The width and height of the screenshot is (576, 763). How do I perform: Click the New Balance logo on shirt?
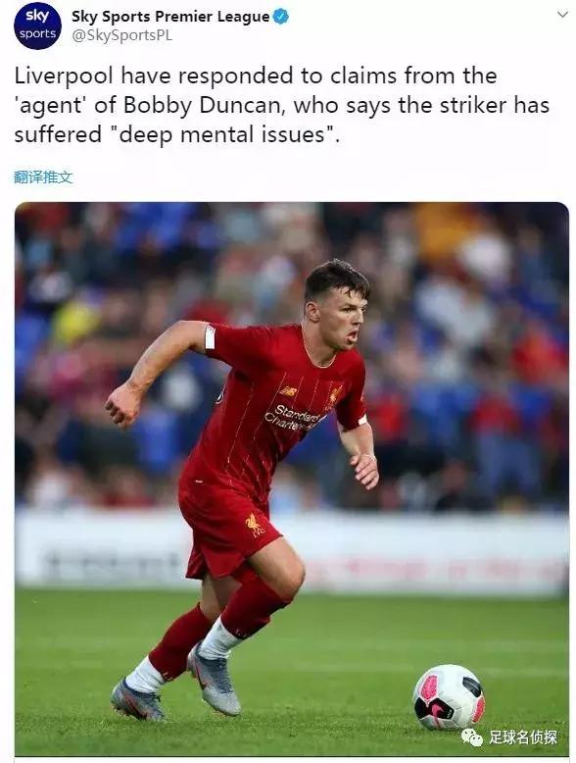tap(288, 390)
